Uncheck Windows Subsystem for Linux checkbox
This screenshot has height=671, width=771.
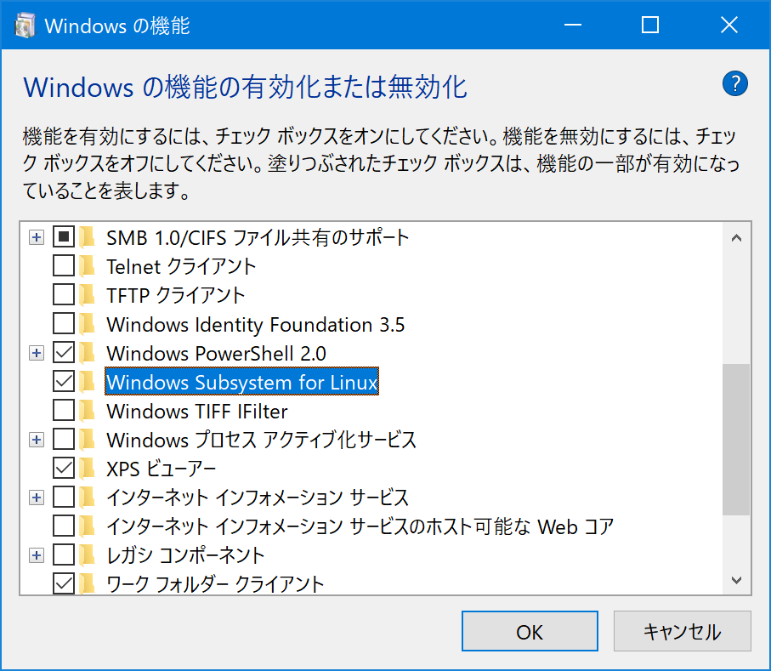[x=64, y=382]
